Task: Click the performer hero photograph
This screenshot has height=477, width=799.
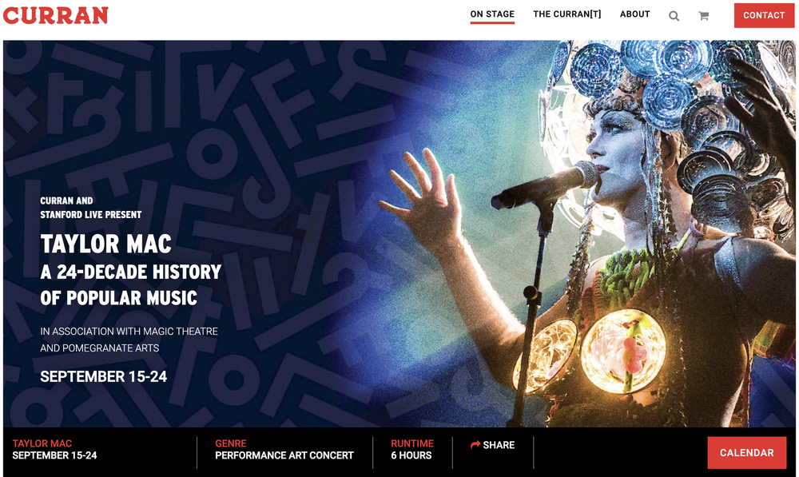Action: 586,234
